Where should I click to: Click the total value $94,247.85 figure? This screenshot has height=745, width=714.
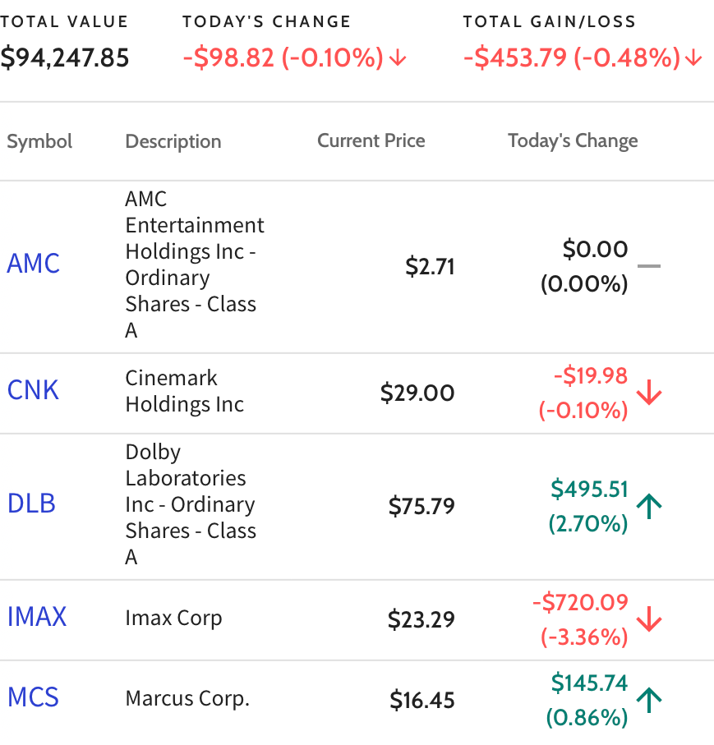click(x=65, y=58)
